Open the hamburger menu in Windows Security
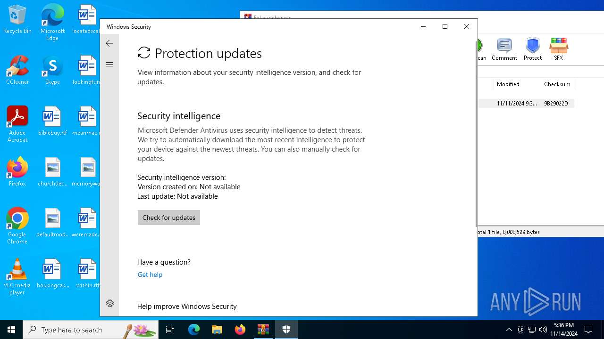Viewport: 604px width, 339px height. pyautogui.click(x=109, y=65)
